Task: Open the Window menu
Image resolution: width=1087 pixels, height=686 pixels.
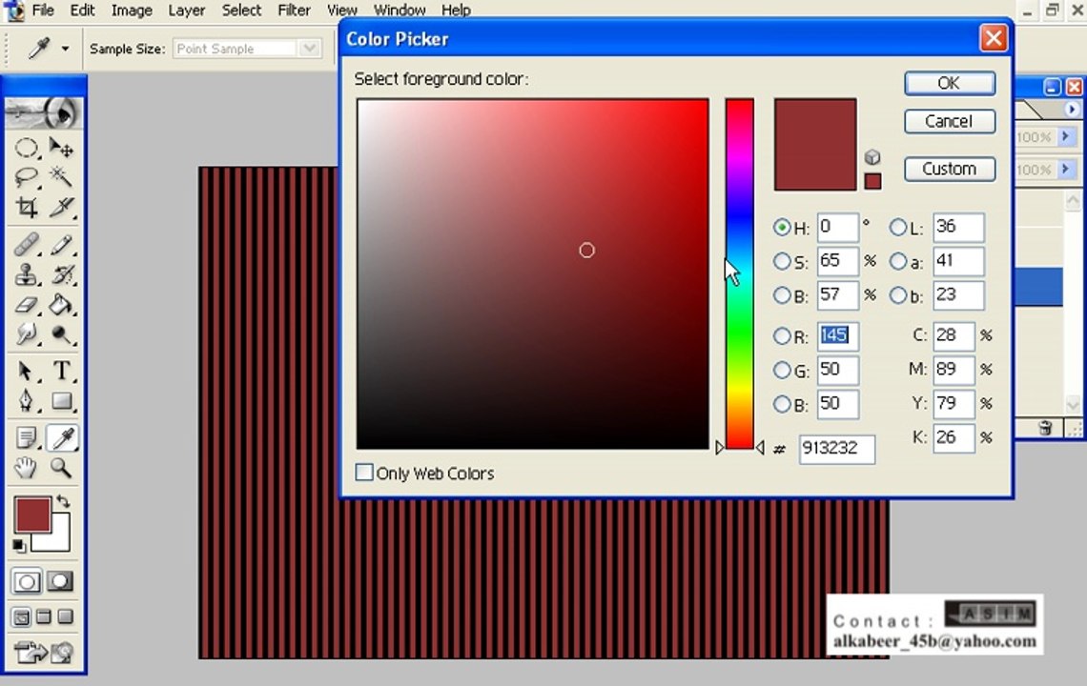Action: pyautogui.click(x=400, y=10)
